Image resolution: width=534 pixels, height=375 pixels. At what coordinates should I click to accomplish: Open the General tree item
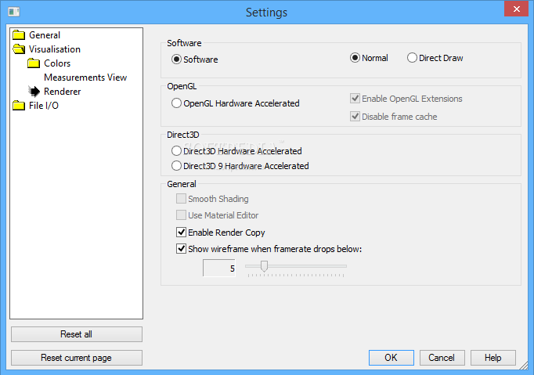pyautogui.click(x=45, y=35)
